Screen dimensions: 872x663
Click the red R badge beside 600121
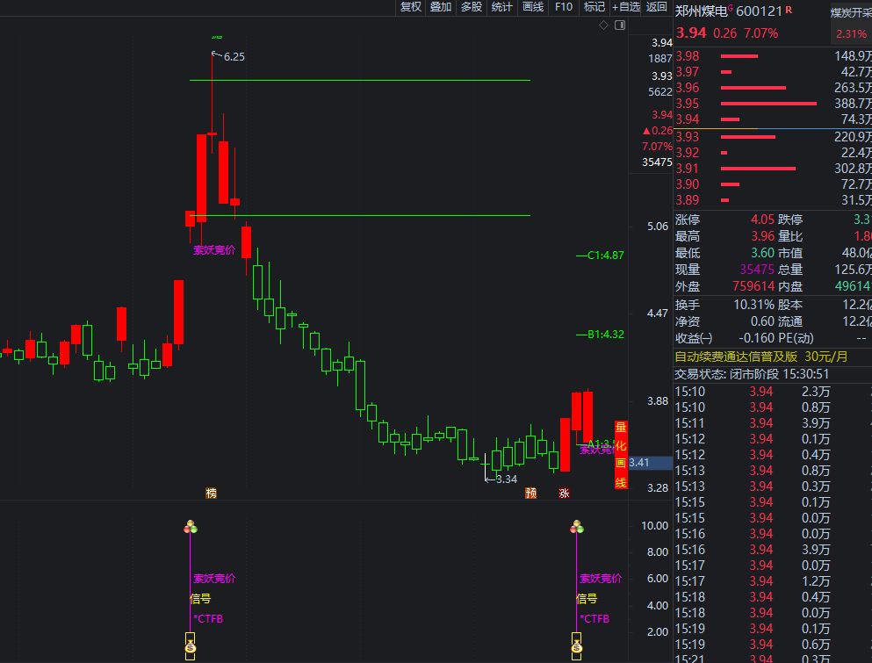pos(789,10)
